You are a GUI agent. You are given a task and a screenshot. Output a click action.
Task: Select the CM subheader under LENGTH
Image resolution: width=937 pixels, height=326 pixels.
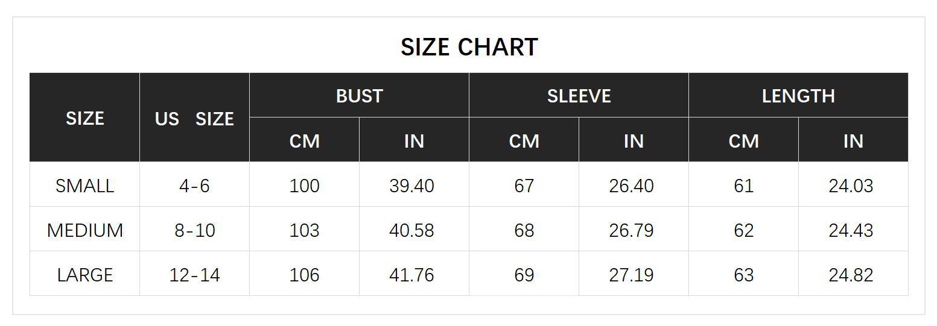743,140
